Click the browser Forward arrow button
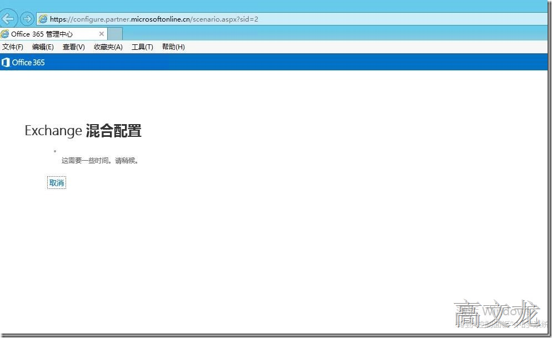Viewport: 552px width, 338px height. pyautogui.click(x=27, y=19)
